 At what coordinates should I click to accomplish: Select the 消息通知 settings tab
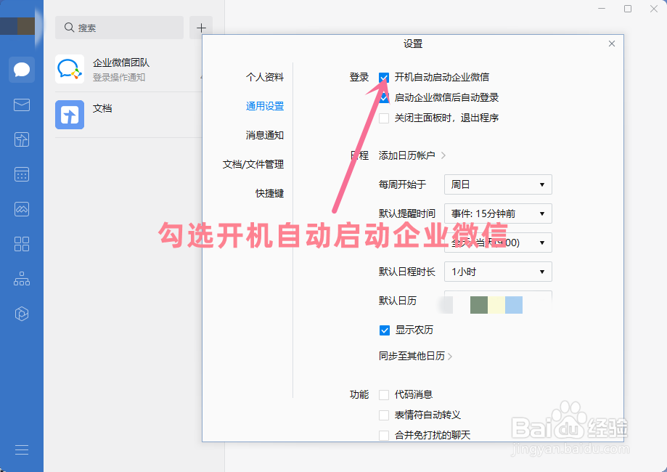pos(265,135)
